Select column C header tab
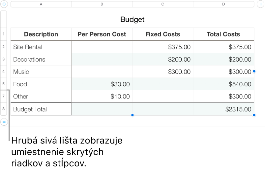The width and height of the screenshot is (265, 170). pyautogui.click(x=162, y=4)
